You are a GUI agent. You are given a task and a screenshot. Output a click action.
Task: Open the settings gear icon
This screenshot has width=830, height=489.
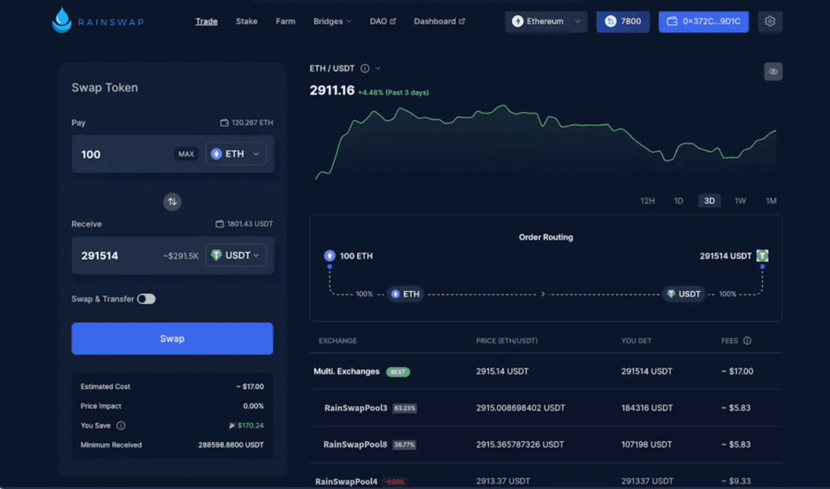pyautogui.click(x=770, y=21)
